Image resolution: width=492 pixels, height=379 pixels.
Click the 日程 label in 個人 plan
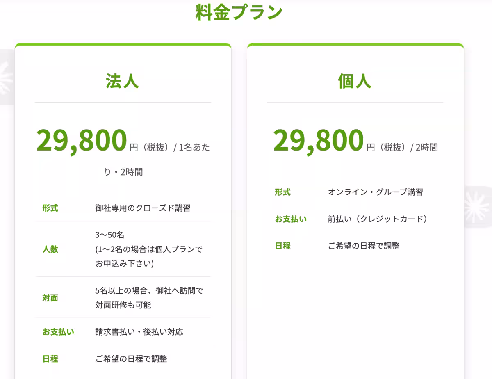click(x=282, y=246)
